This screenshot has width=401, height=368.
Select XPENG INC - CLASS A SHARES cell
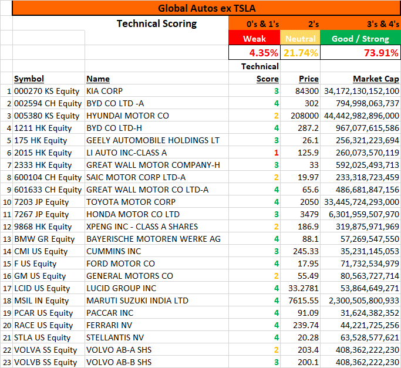pos(157,227)
